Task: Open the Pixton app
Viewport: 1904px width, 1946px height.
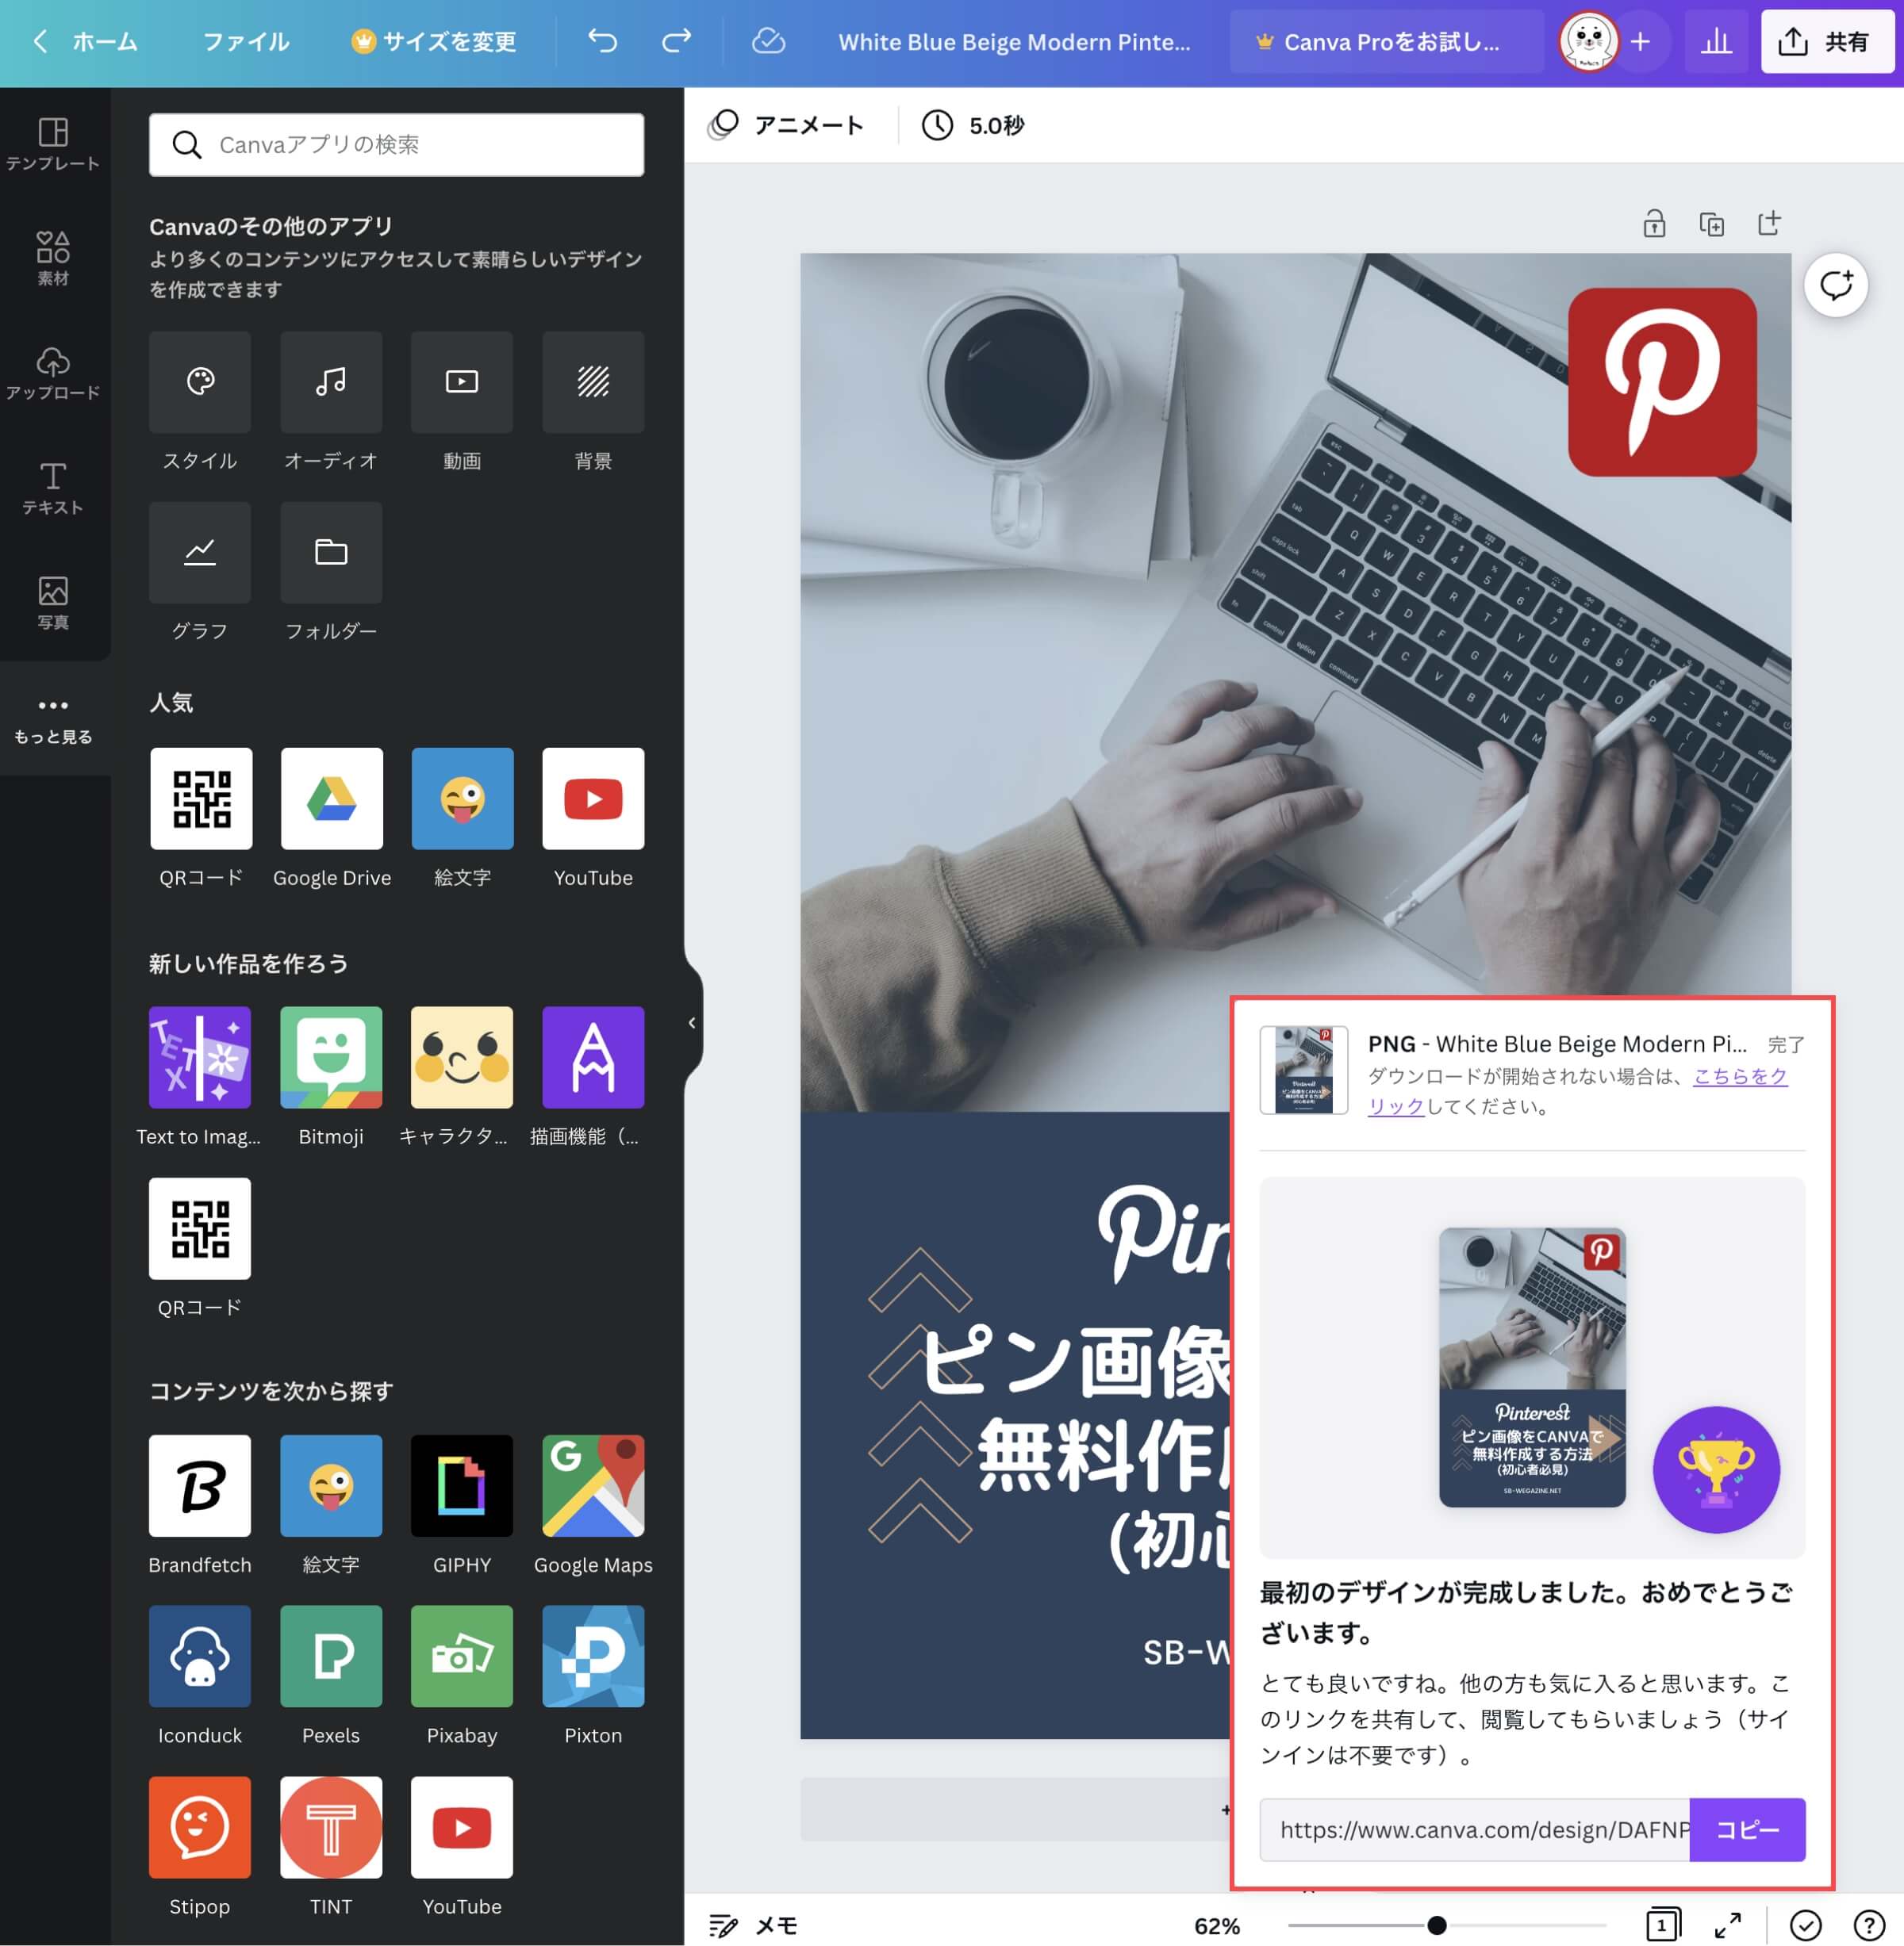Action: coord(593,1656)
